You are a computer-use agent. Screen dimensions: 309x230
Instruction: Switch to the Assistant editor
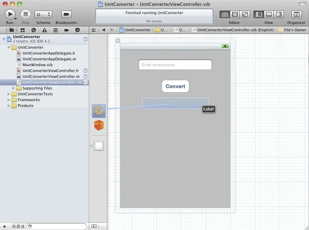click(235, 14)
